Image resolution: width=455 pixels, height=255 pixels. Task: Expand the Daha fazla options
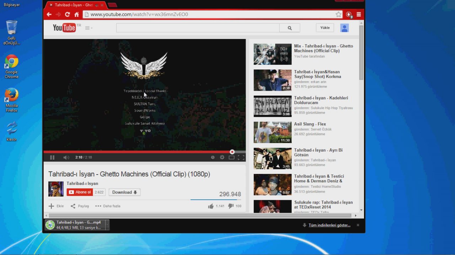tap(108, 206)
